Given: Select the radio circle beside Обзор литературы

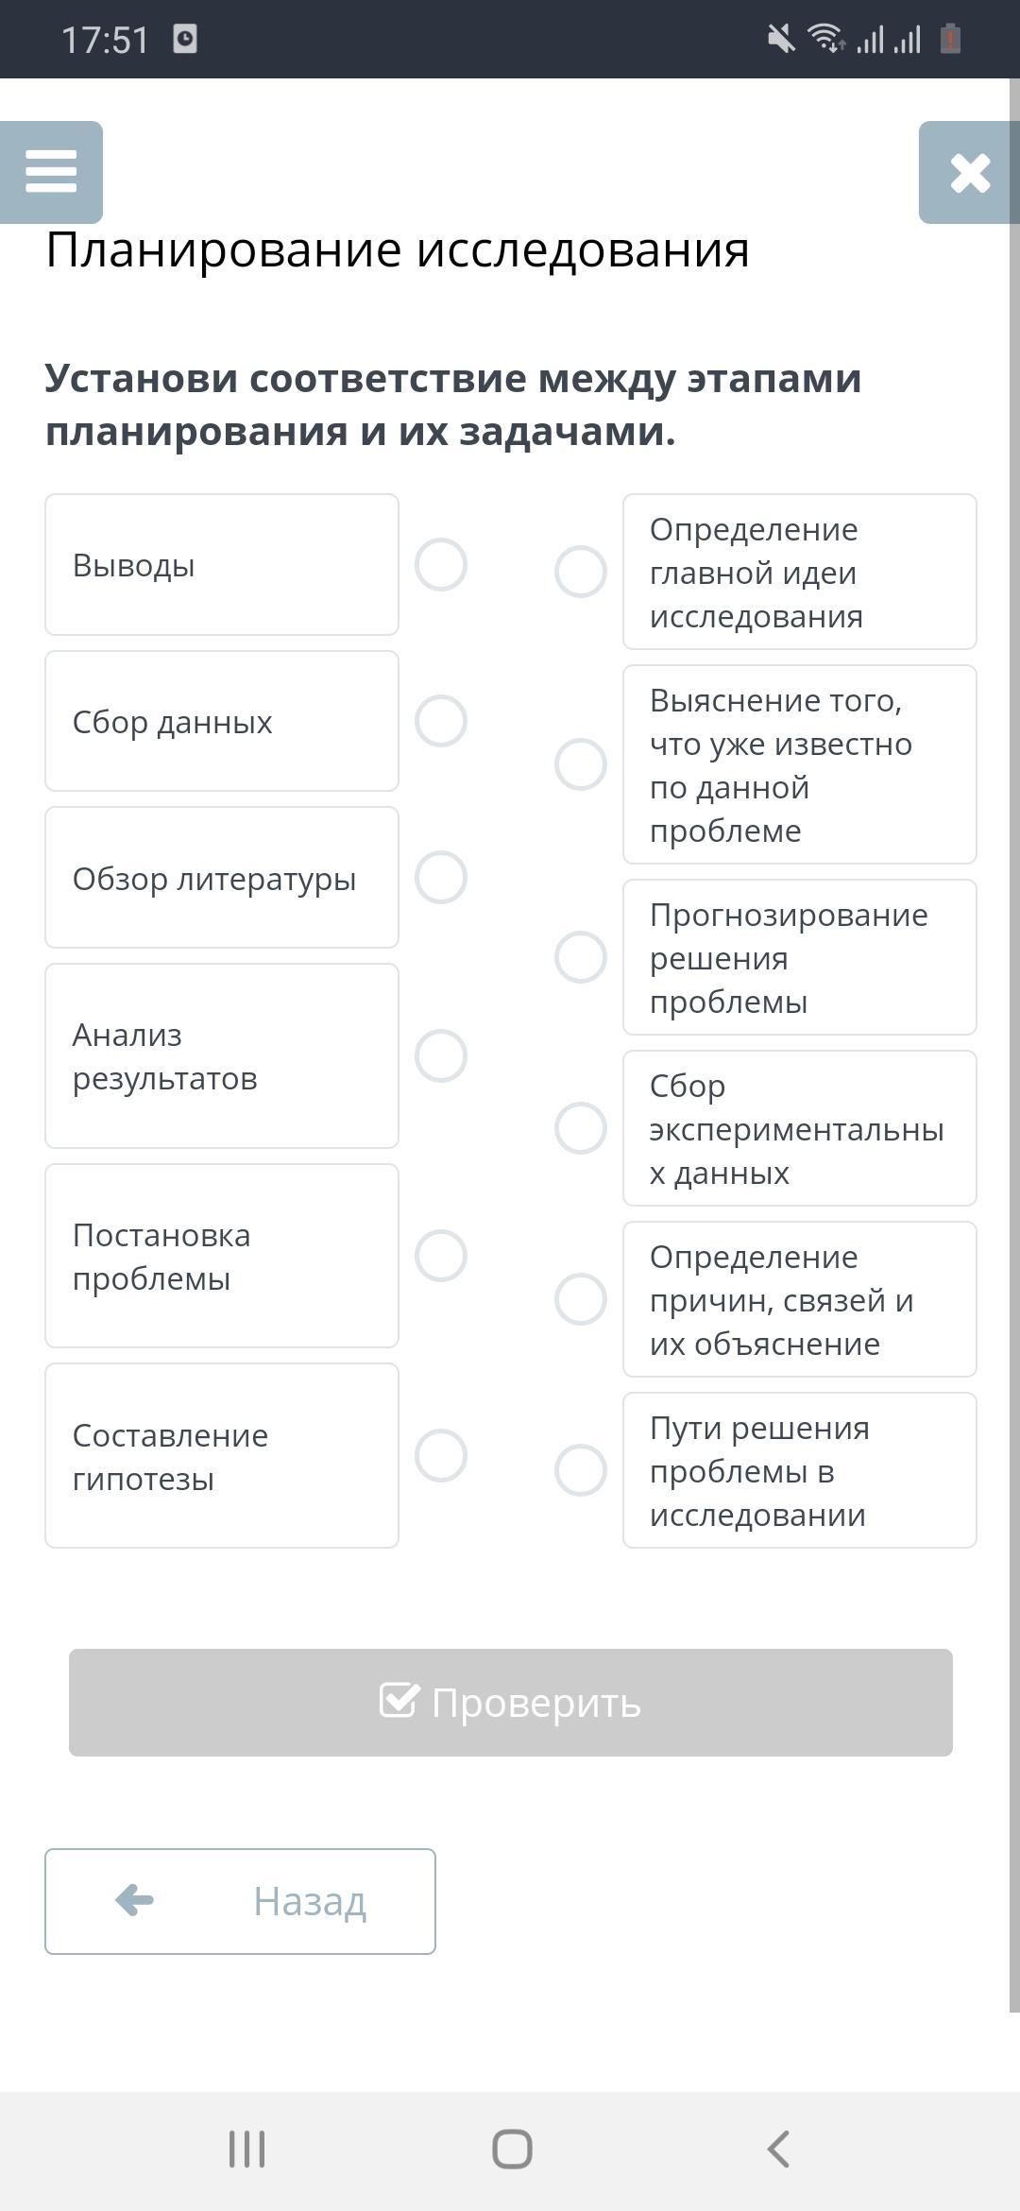Looking at the screenshot, I should point(441,878).
